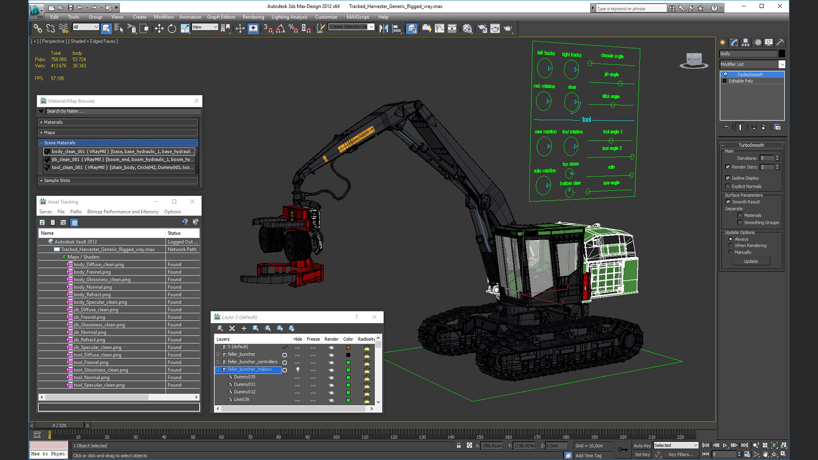This screenshot has height=460, width=818.
Task: Click Delete layer X icon in Layer dialog
Action: tap(232, 328)
